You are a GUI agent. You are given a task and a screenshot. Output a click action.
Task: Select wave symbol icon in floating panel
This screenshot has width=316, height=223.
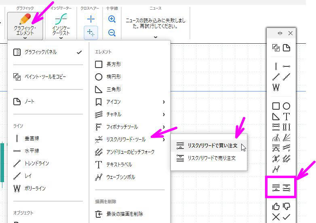coord(276,169)
